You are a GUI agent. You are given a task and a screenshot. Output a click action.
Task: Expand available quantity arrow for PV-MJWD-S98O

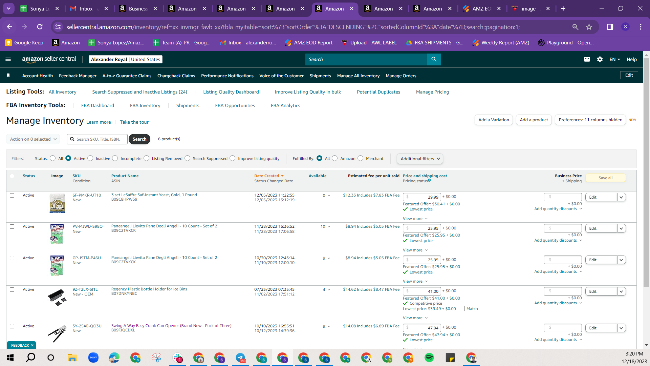(x=329, y=227)
